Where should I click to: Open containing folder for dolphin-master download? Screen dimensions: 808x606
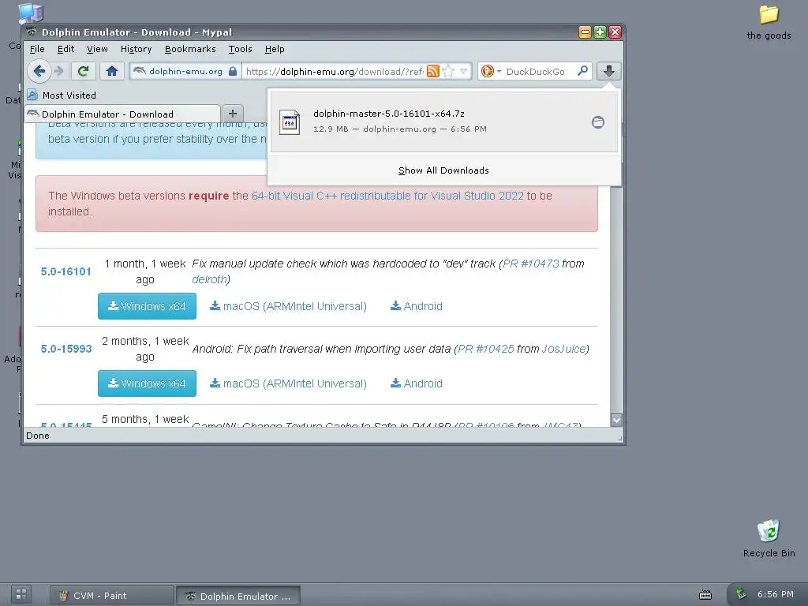(x=598, y=122)
